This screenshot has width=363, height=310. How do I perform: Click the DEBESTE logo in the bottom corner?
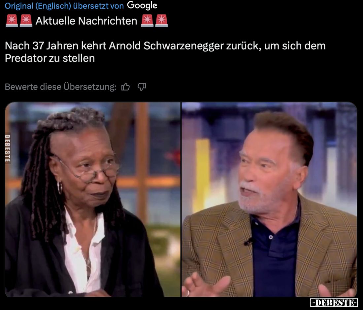click(334, 302)
